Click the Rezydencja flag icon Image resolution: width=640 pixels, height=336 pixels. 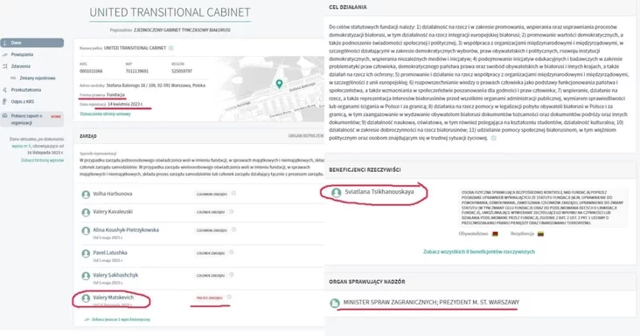pyautogui.click(x=540, y=234)
